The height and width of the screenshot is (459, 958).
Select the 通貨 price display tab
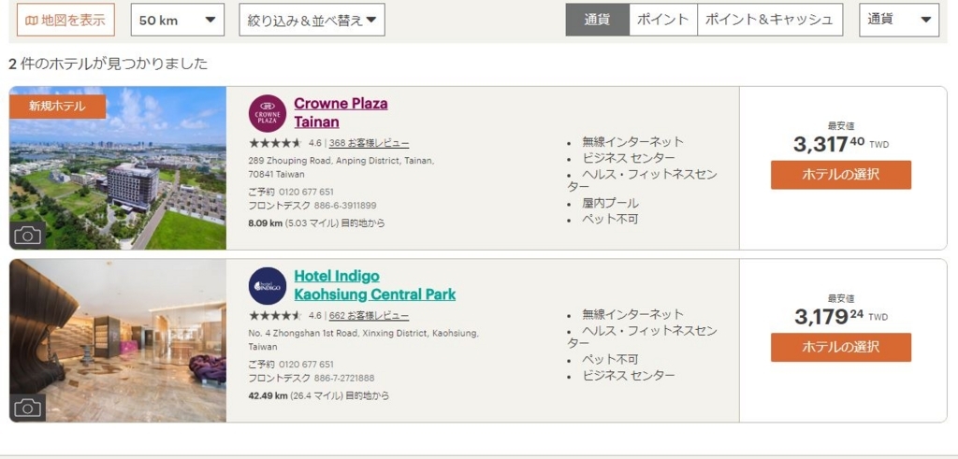click(597, 21)
